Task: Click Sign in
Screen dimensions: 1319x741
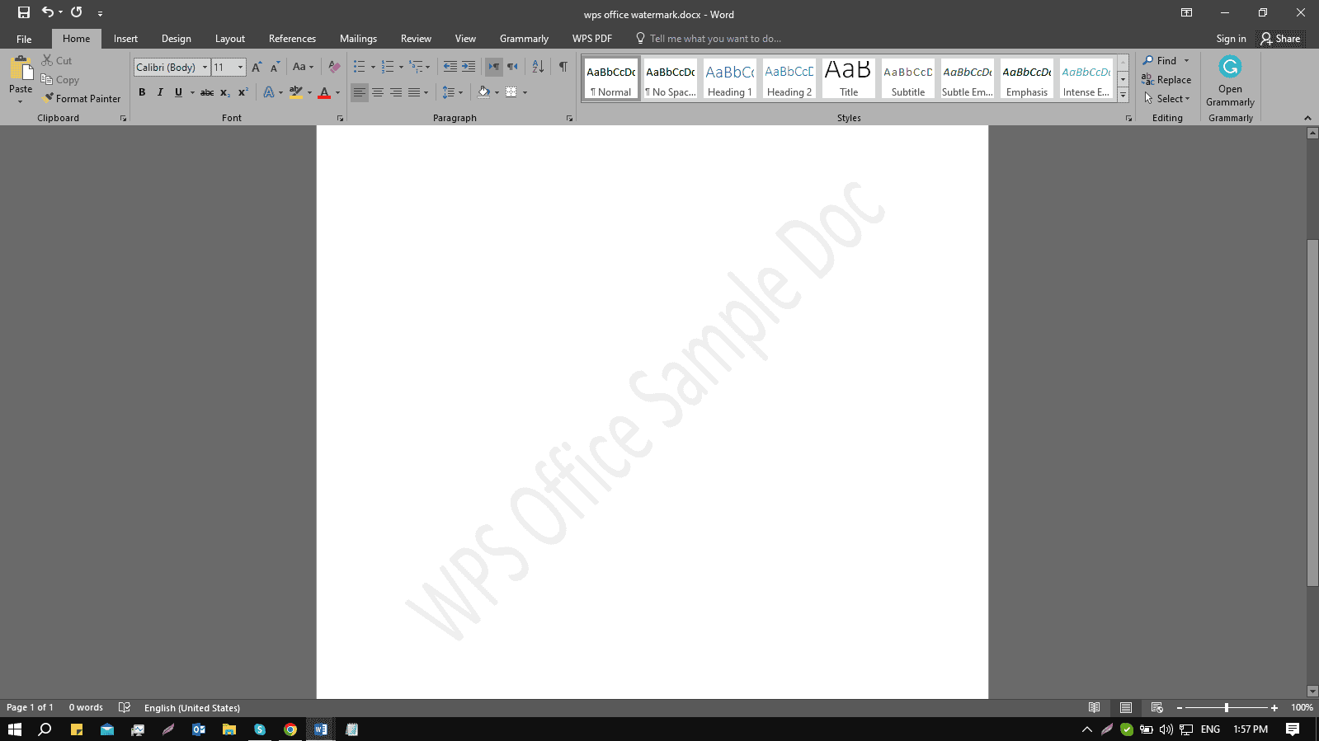Action: 1231,39
